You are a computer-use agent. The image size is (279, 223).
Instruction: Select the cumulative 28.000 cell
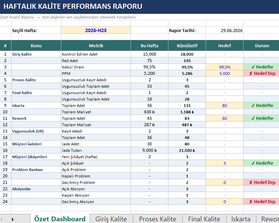pos(187,54)
